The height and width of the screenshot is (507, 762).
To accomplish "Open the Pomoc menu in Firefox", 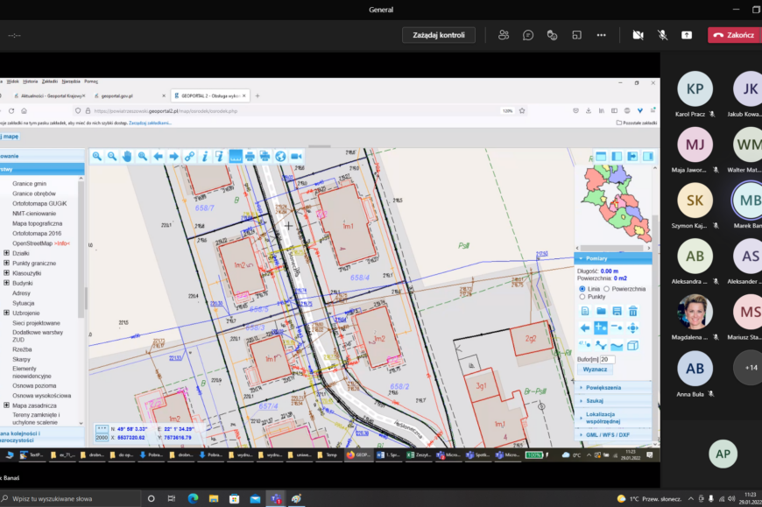I will (x=91, y=81).
